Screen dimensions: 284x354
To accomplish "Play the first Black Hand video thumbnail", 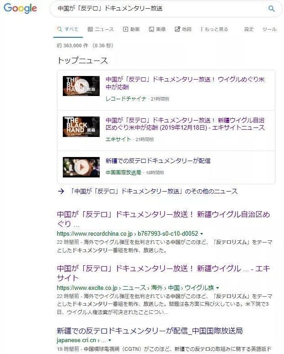I will (81, 86).
